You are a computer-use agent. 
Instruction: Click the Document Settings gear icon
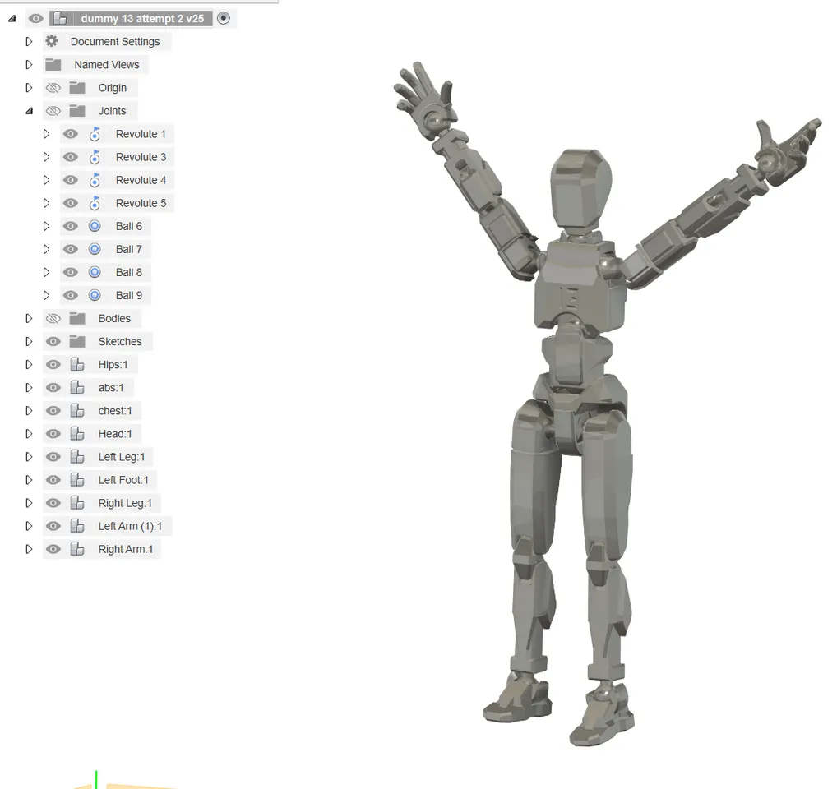point(51,41)
